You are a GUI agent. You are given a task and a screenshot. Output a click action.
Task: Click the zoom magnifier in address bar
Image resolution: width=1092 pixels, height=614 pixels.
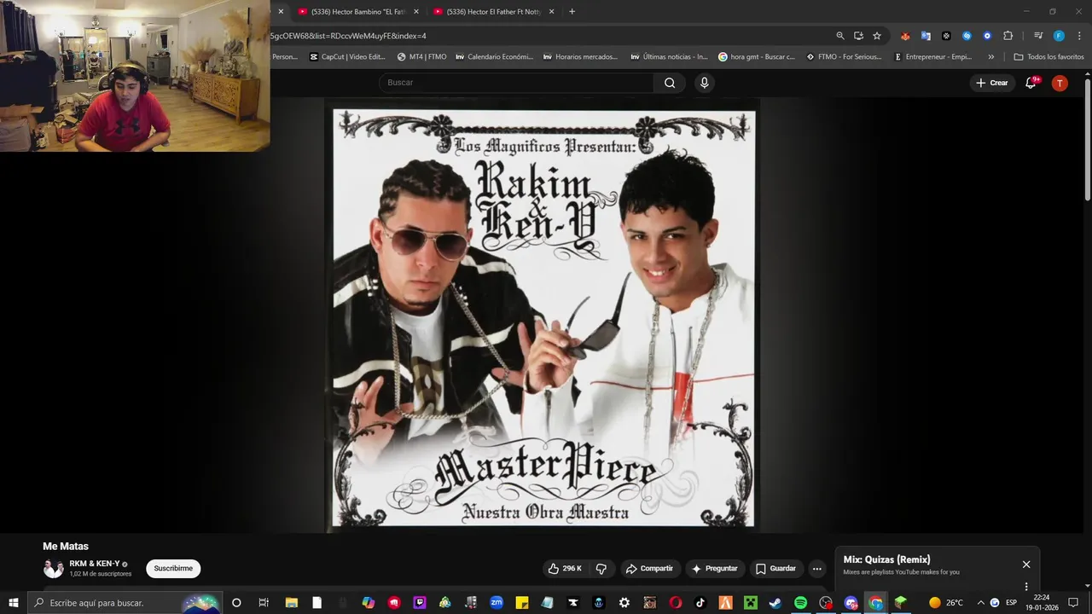[840, 36]
